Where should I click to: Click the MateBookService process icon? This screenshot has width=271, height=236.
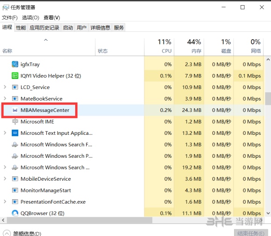15,99
